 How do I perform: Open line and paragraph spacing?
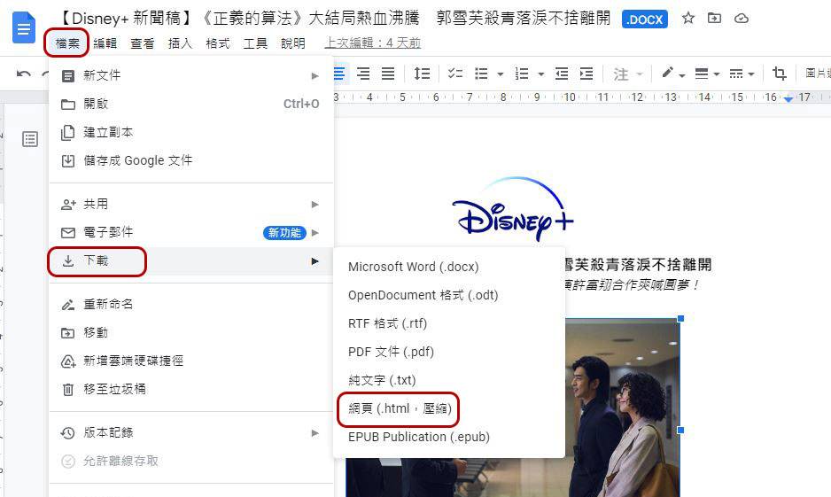pos(423,74)
